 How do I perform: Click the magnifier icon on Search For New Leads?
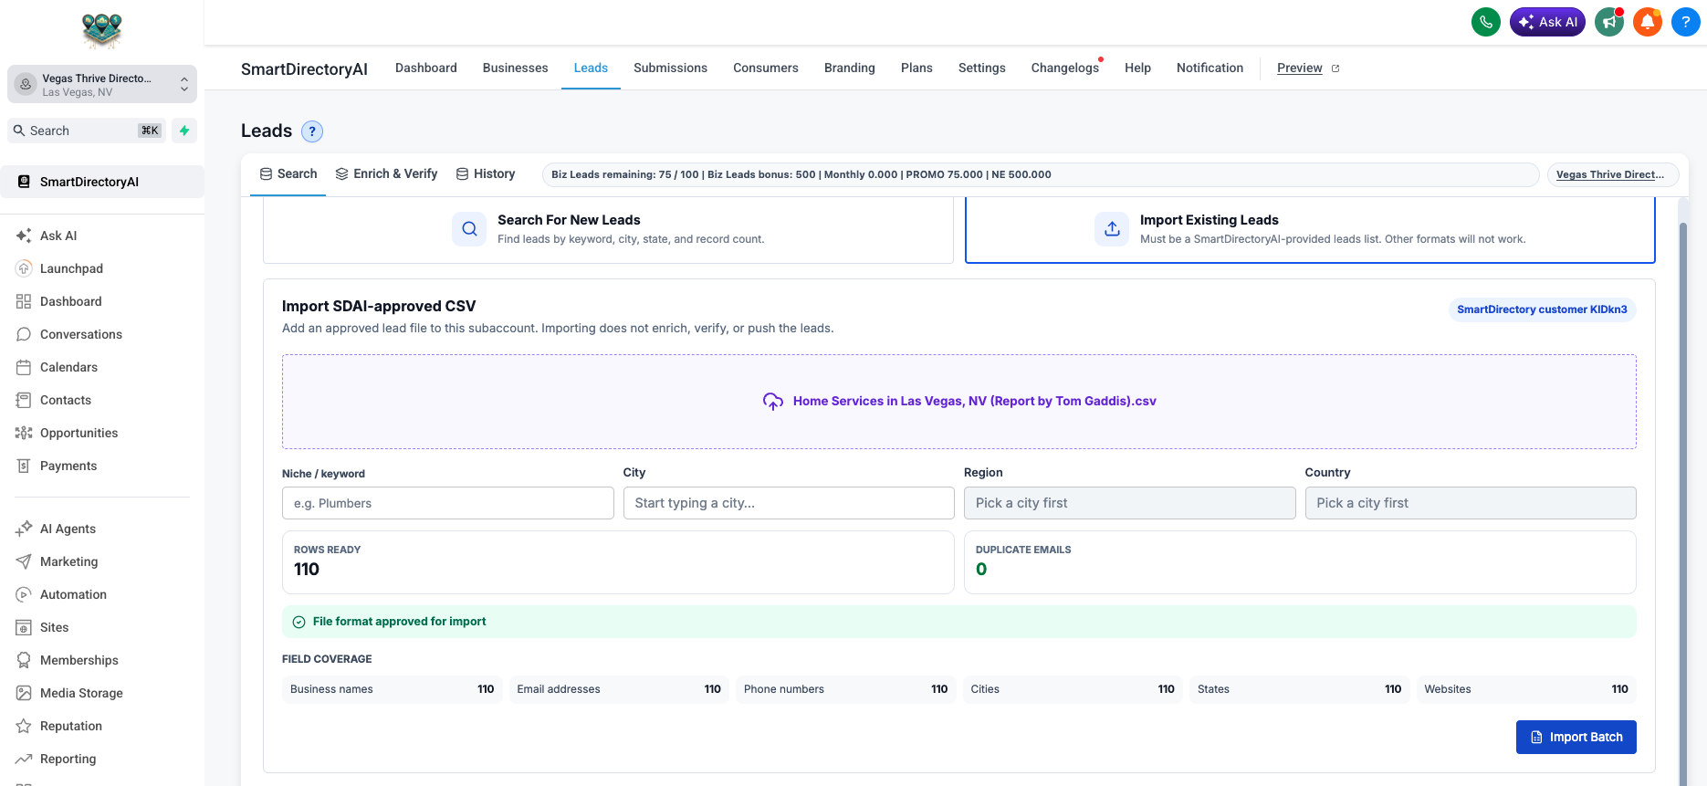(469, 229)
